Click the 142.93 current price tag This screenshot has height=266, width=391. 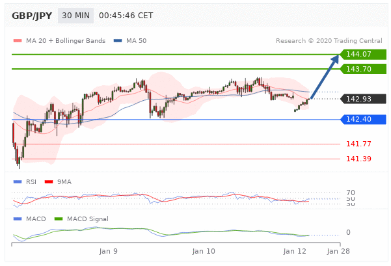pyautogui.click(x=363, y=99)
